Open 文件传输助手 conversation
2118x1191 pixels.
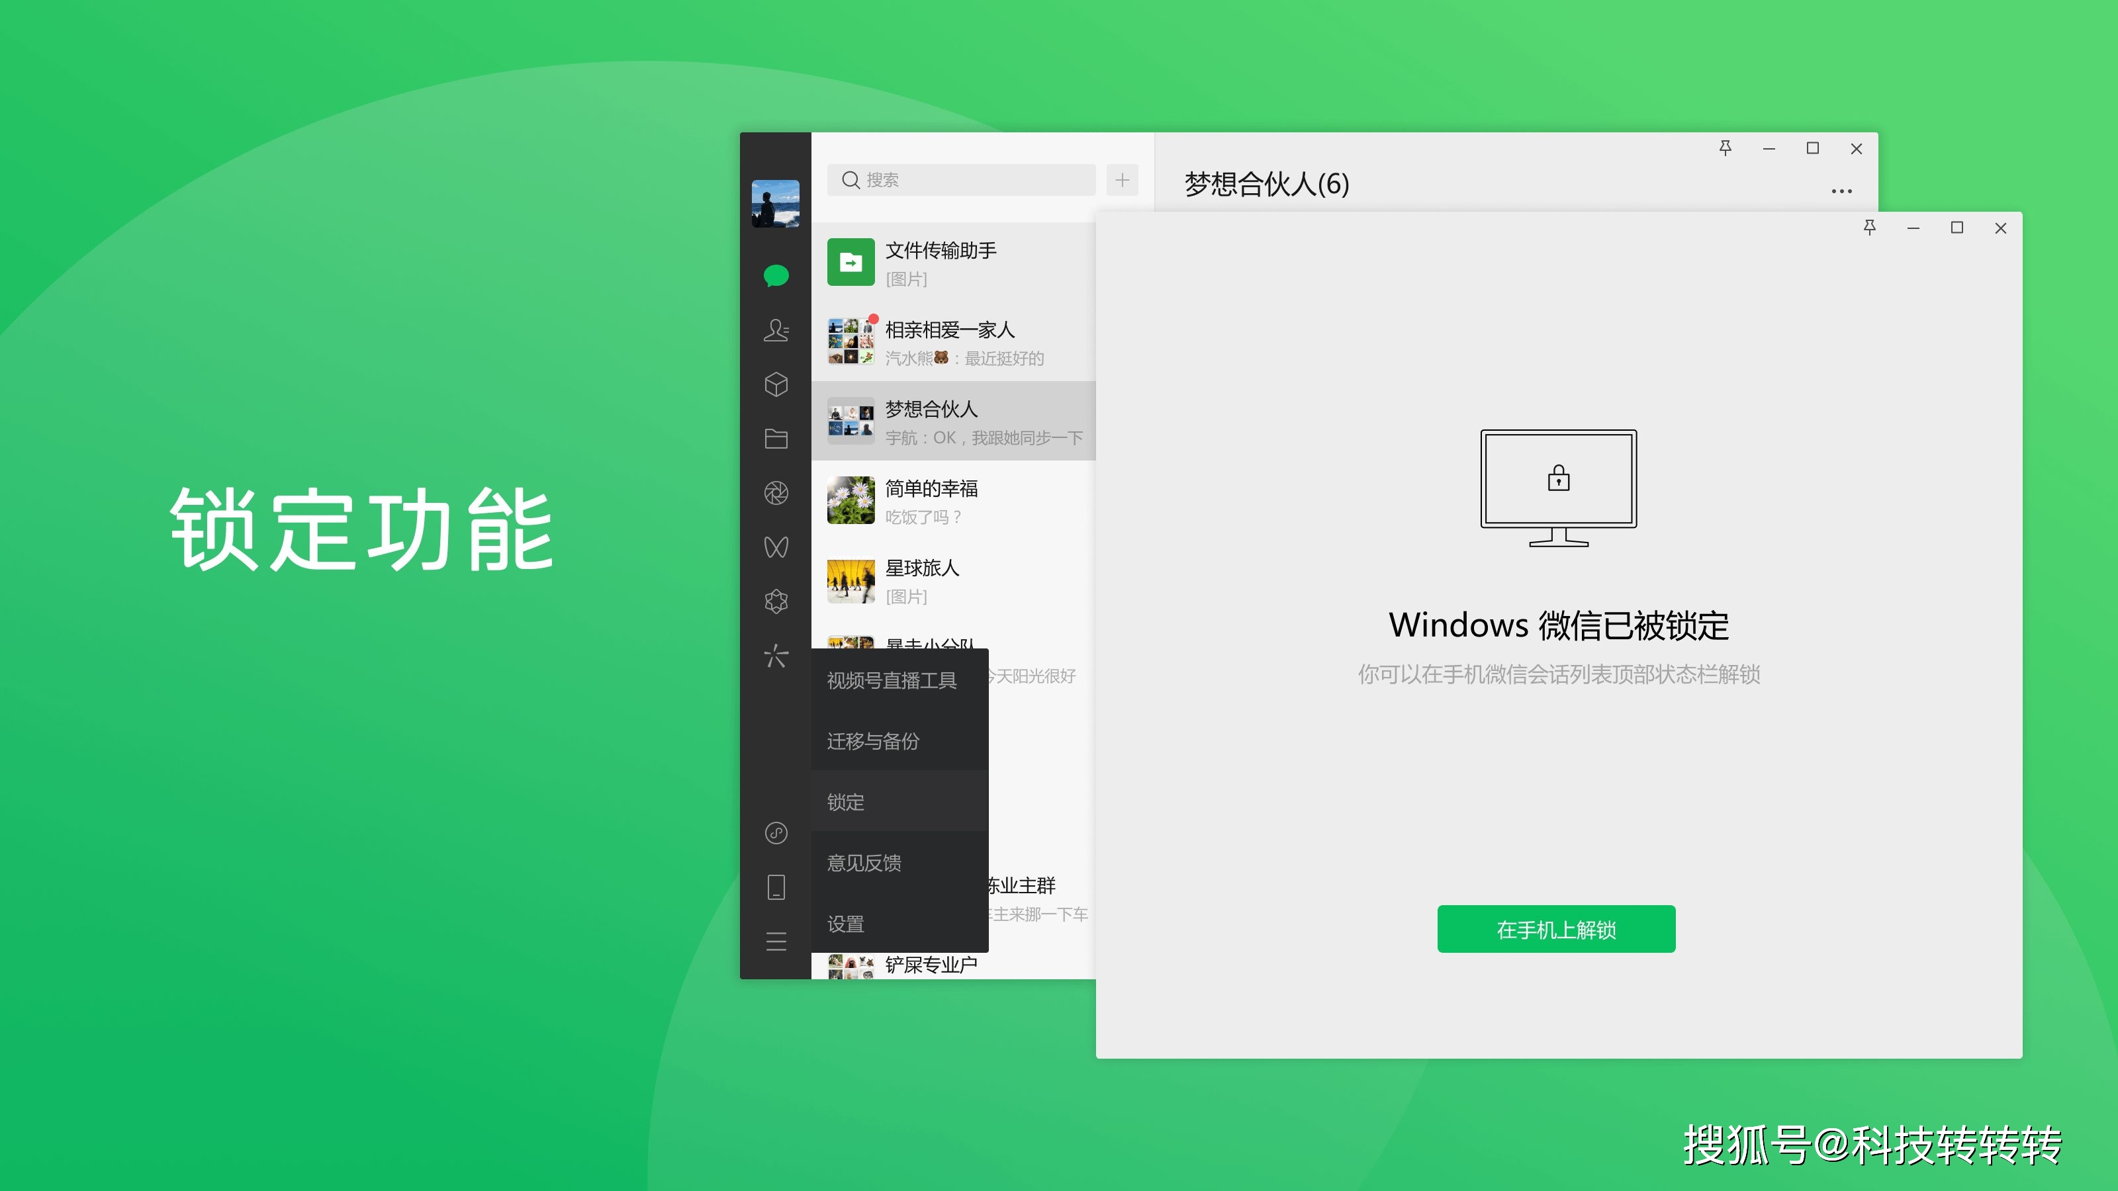[x=954, y=262]
